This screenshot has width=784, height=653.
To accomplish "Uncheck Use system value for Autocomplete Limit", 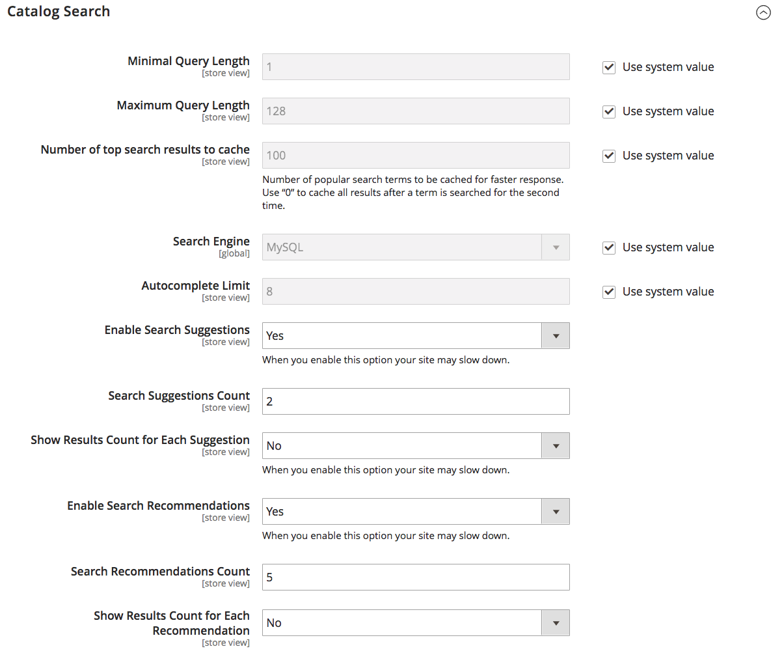I will pos(608,292).
